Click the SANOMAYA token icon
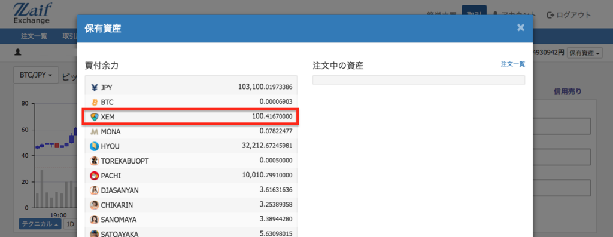 coord(94,220)
